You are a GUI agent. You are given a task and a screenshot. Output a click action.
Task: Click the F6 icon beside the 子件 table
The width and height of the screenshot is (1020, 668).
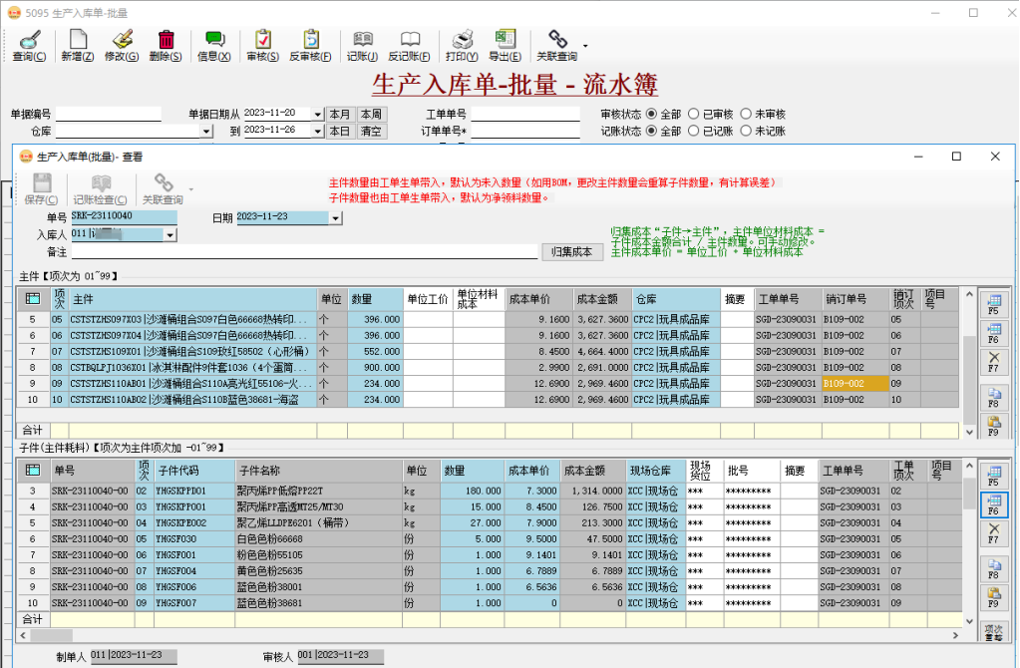pyautogui.click(x=994, y=504)
